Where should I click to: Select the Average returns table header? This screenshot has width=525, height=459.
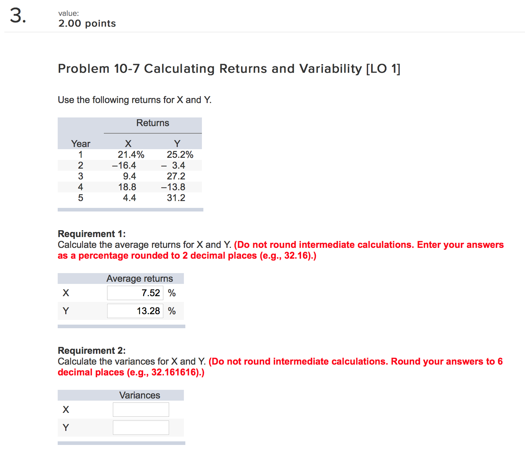point(140,278)
